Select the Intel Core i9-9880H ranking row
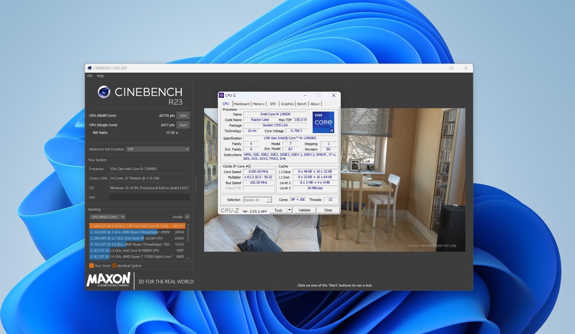The width and height of the screenshot is (575, 334). pyautogui.click(x=137, y=250)
